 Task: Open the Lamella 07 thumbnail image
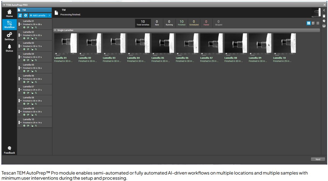tap(211, 43)
